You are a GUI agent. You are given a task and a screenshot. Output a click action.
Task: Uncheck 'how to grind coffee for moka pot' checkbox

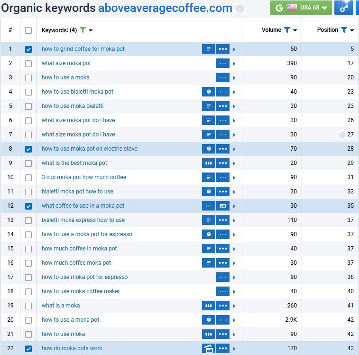tap(28, 49)
